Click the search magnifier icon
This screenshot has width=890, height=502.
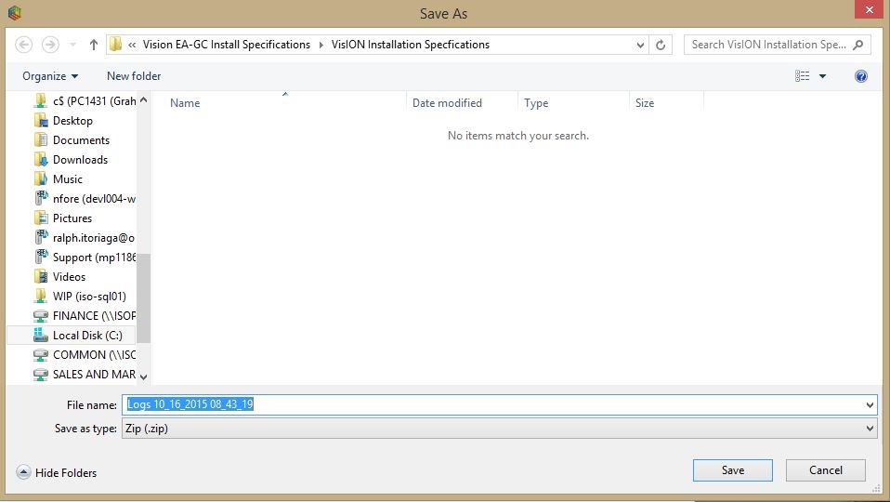point(857,45)
